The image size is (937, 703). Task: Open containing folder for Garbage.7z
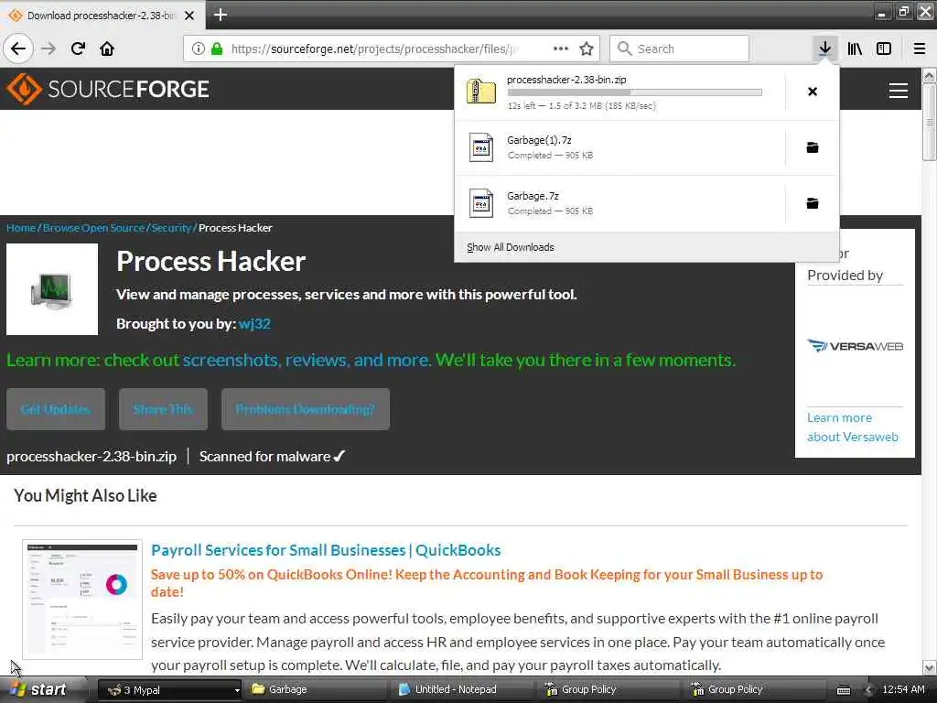813,203
